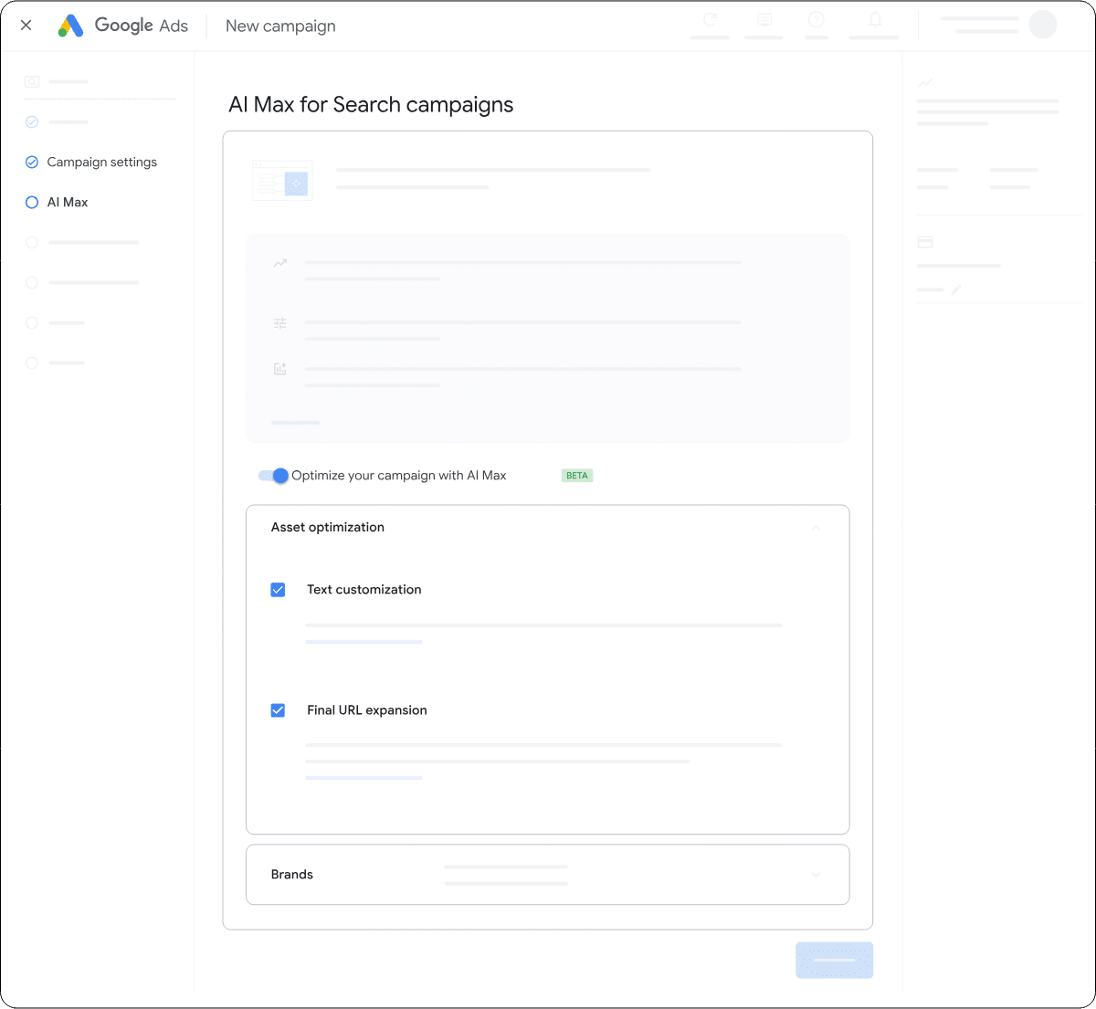The height and width of the screenshot is (1009, 1096).
Task: Select the AI Max step in sidebar
Action: pos(68,203)
